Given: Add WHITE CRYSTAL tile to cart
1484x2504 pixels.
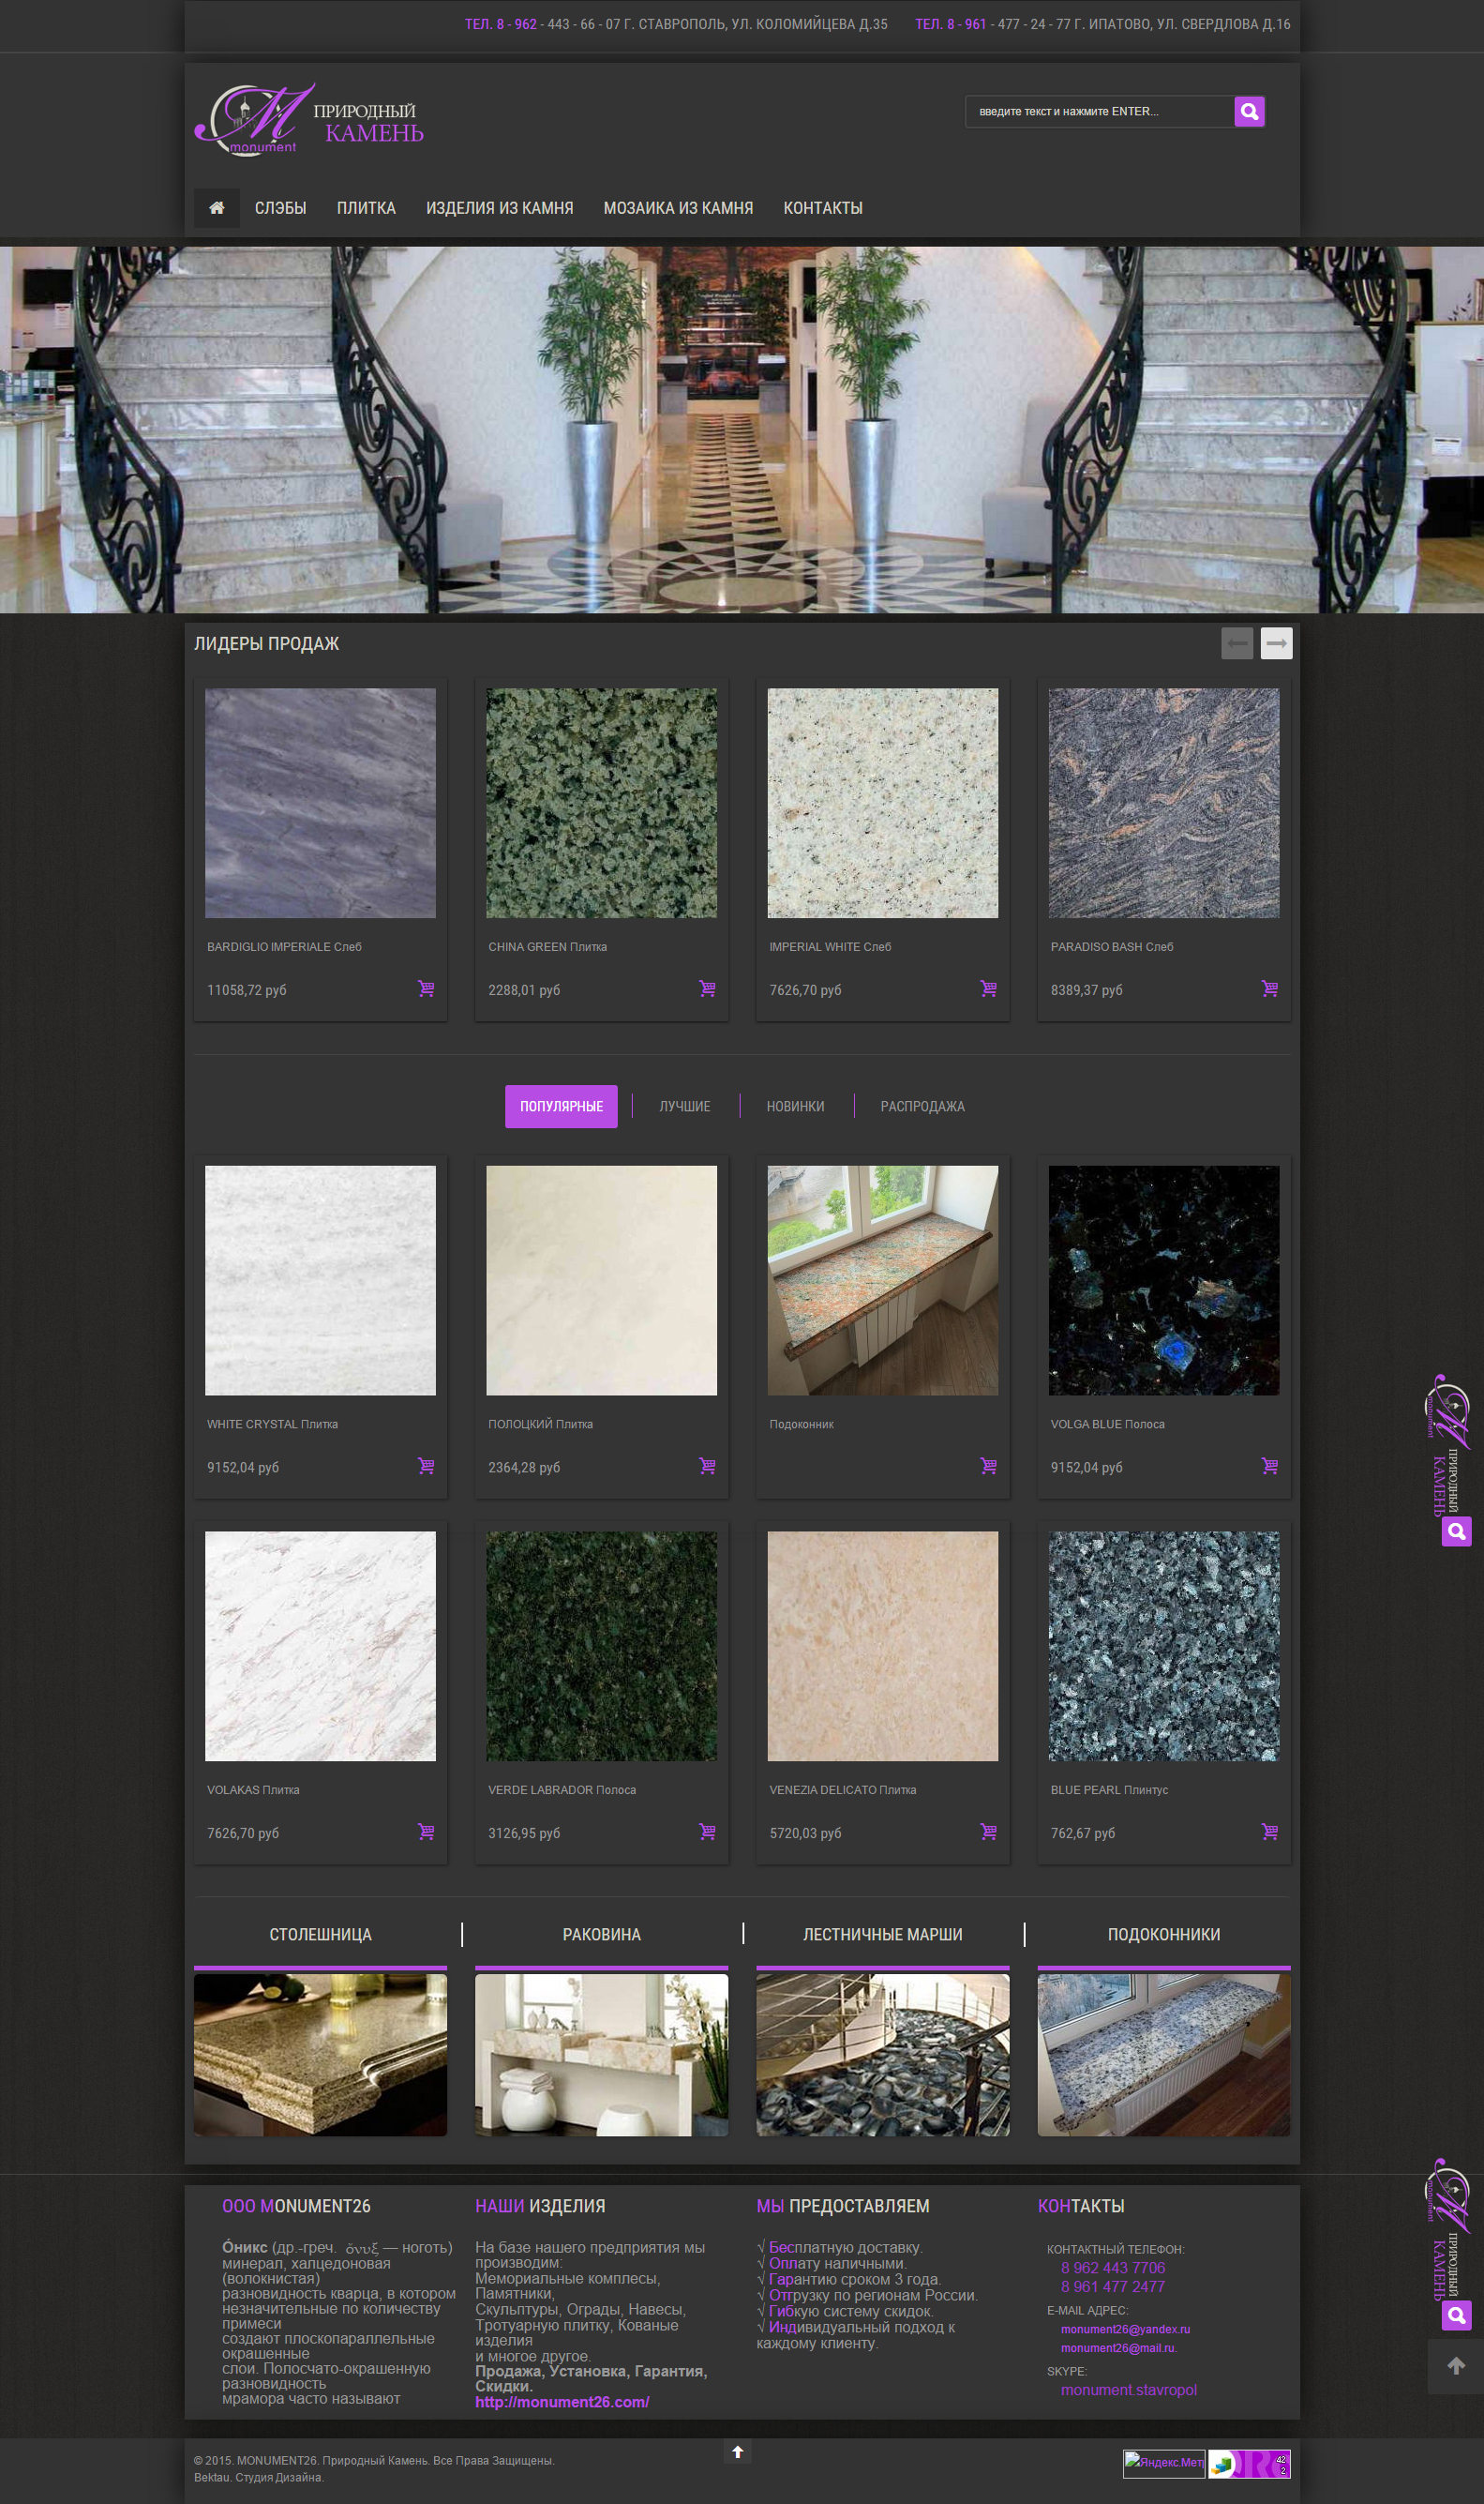Looking at the screenshot, I should [426, 1466].
